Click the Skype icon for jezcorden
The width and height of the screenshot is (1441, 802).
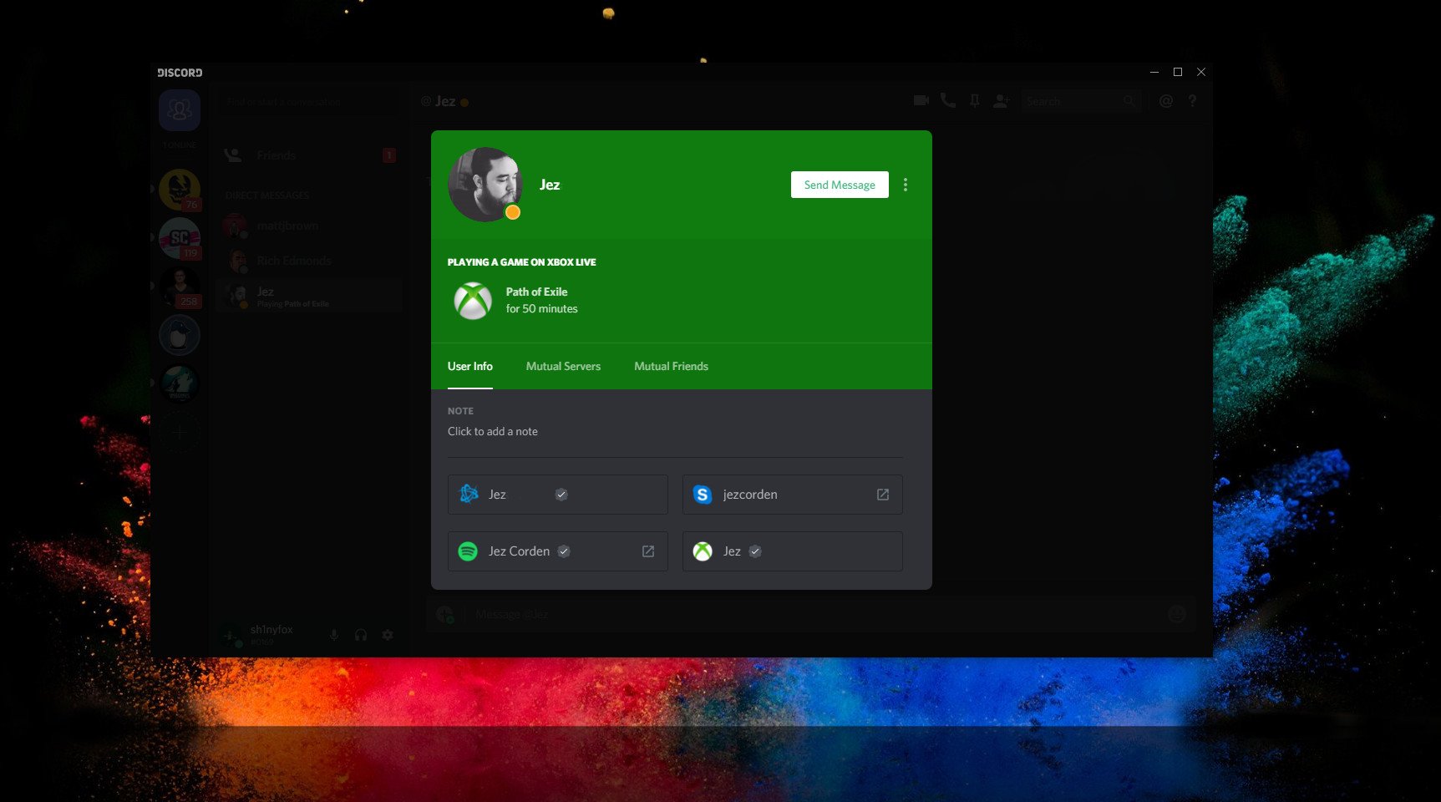tap(703, 495)
